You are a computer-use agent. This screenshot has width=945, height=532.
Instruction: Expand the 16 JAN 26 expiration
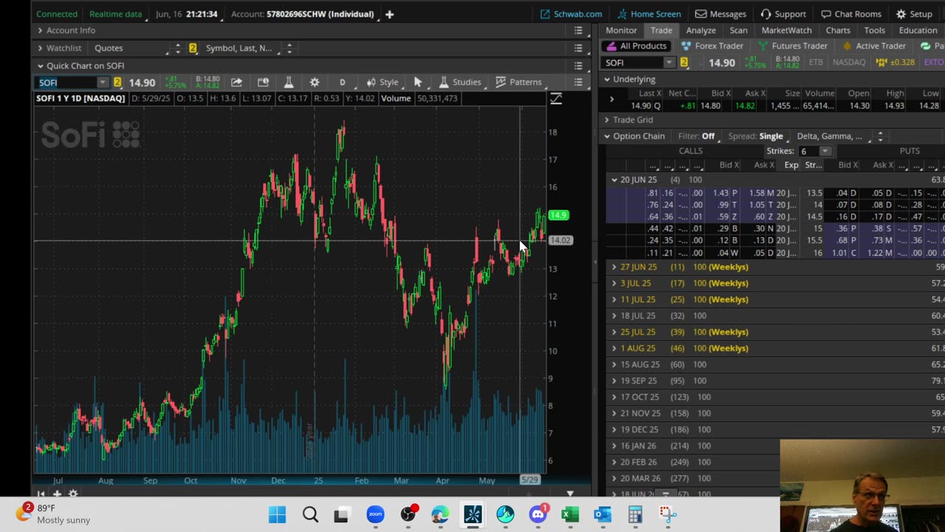[x=614, y=446]
